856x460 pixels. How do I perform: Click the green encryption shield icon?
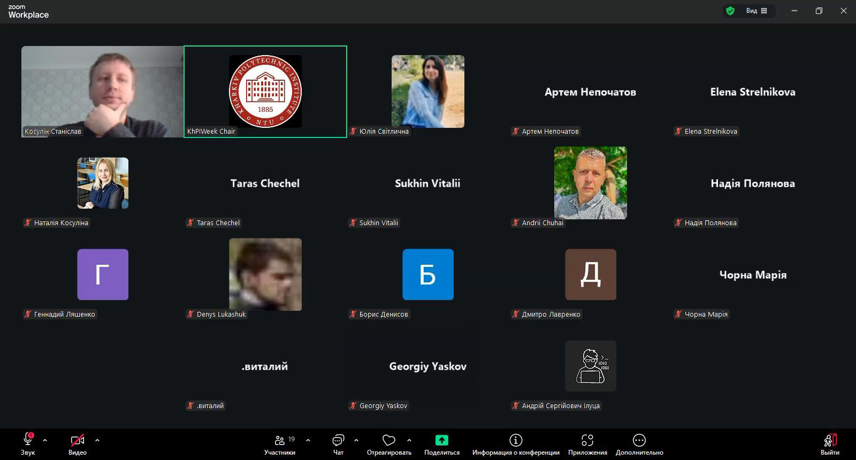pyautogui.click(x=730, y=11)
